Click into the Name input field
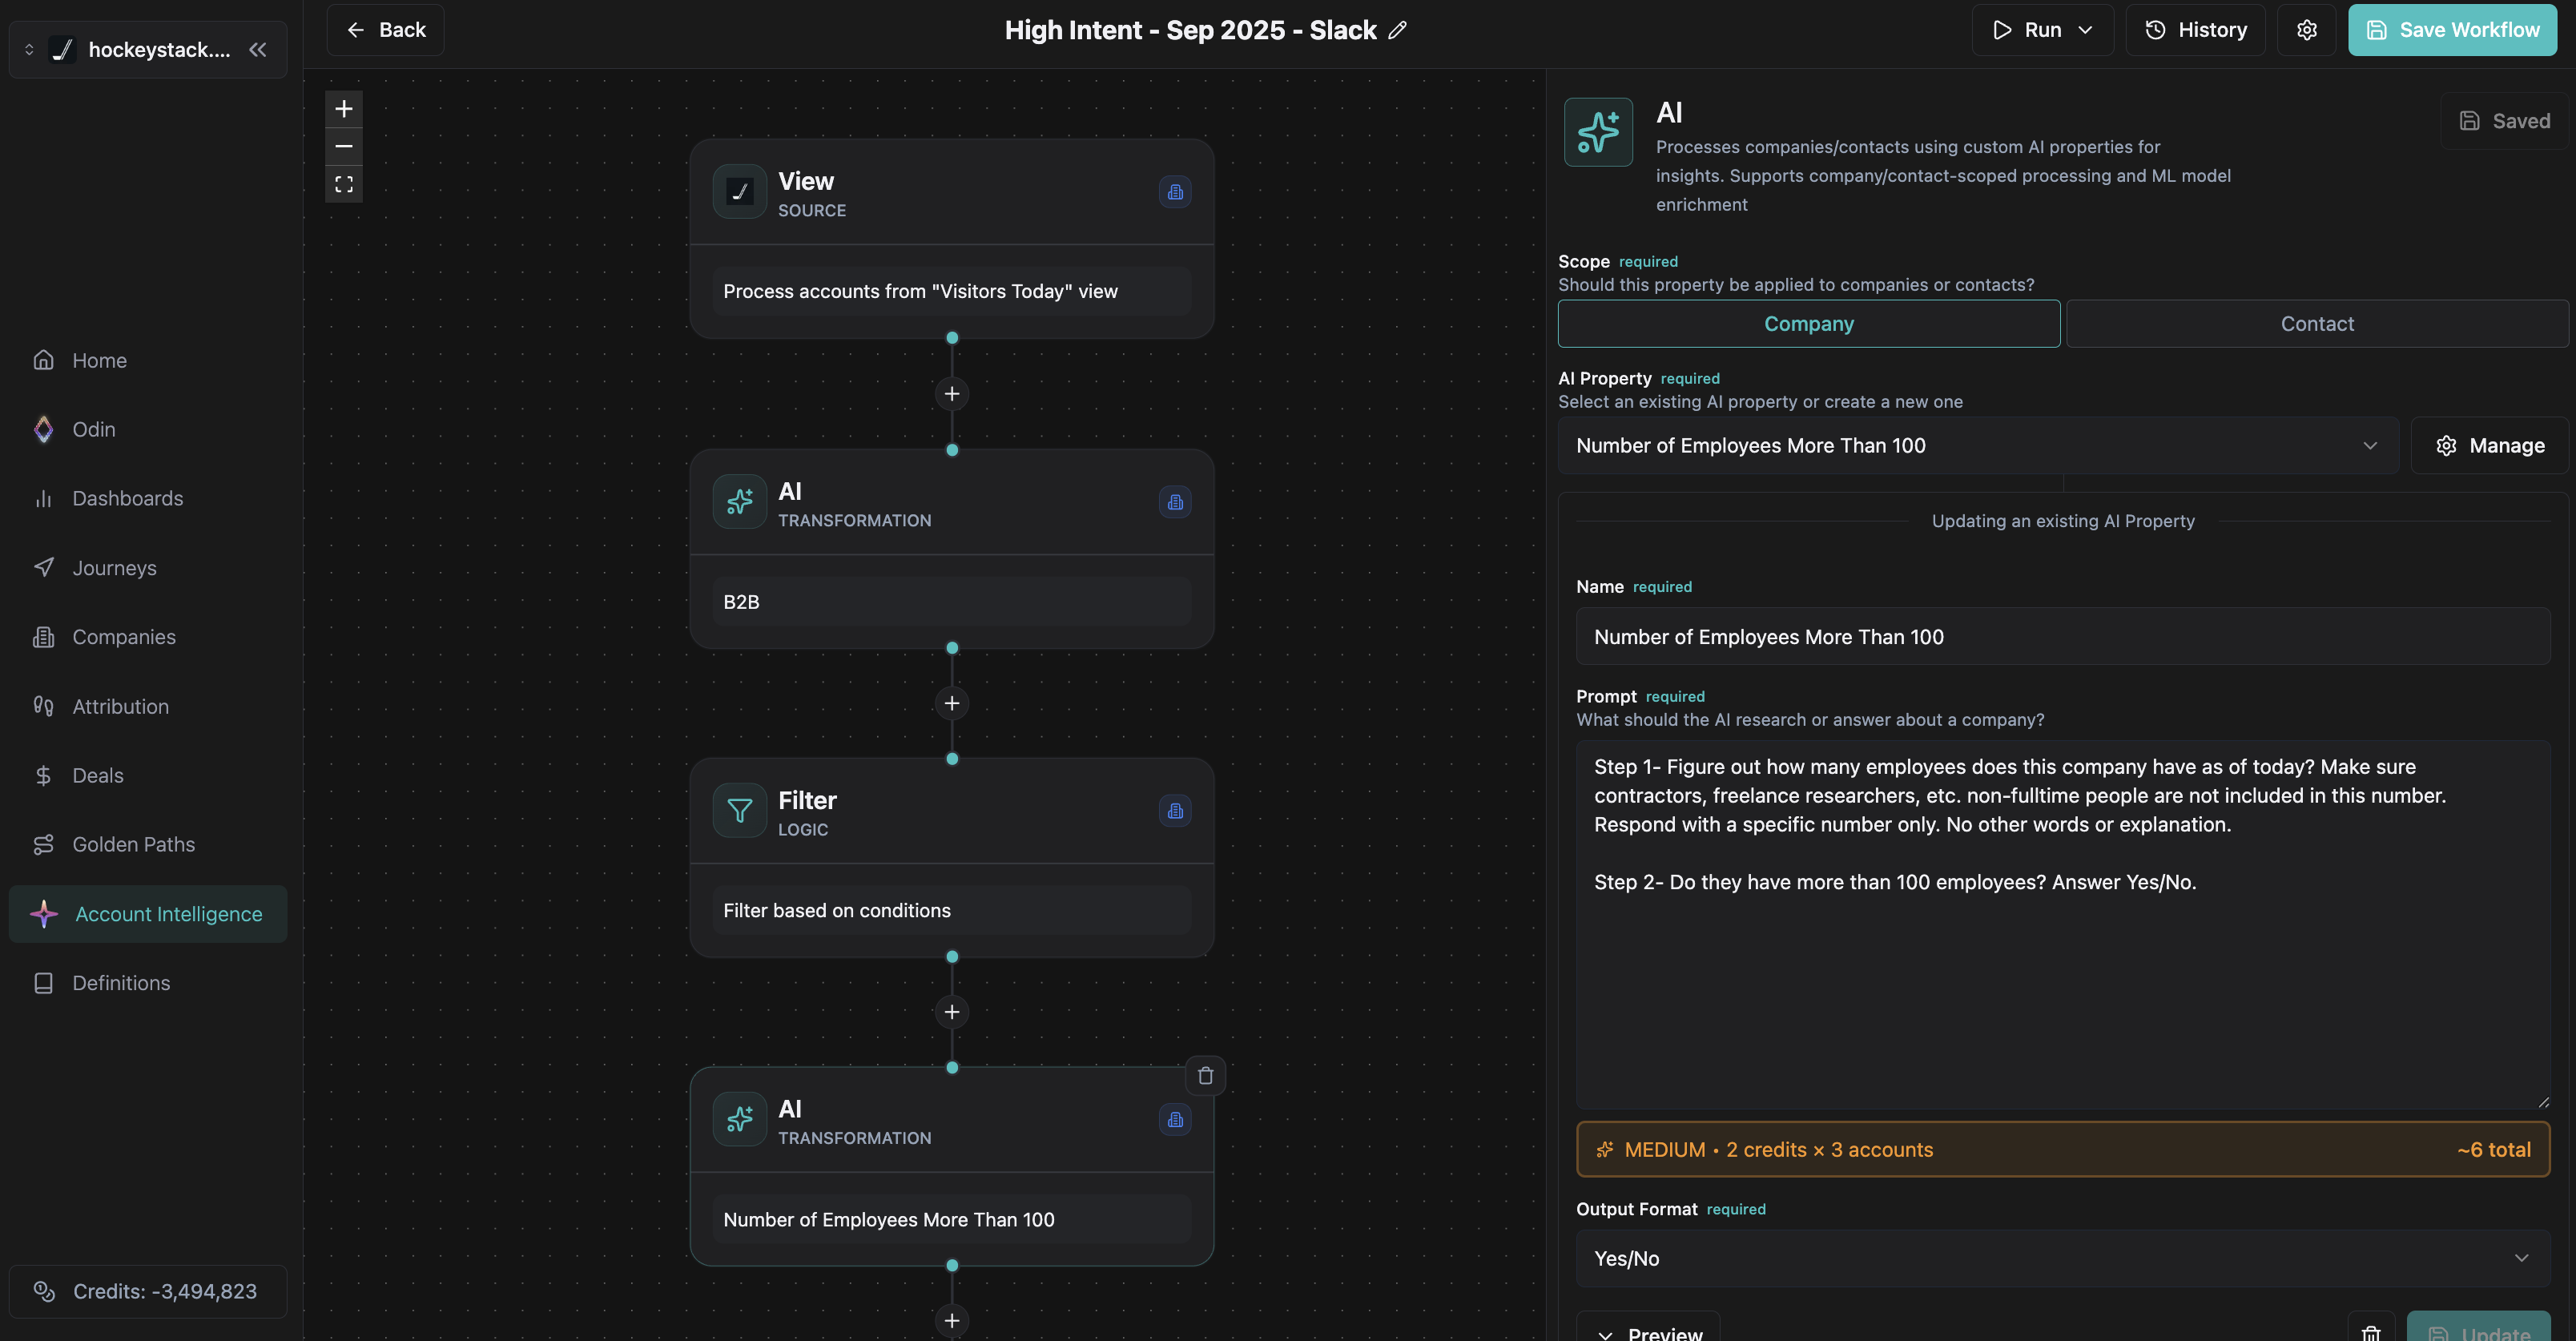This screenshot has width=2576, height=1341. pos(2062,637)
